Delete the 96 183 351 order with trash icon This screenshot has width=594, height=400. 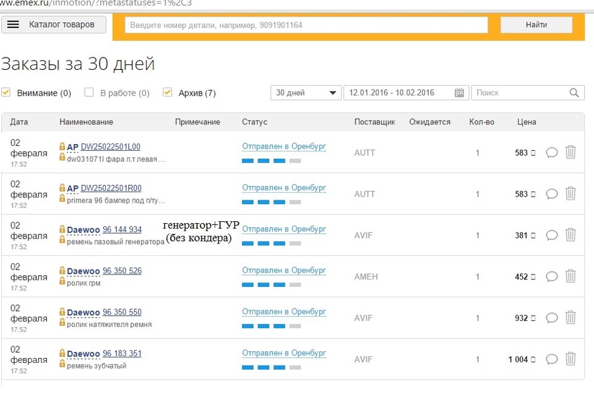[x=570, y=359]
